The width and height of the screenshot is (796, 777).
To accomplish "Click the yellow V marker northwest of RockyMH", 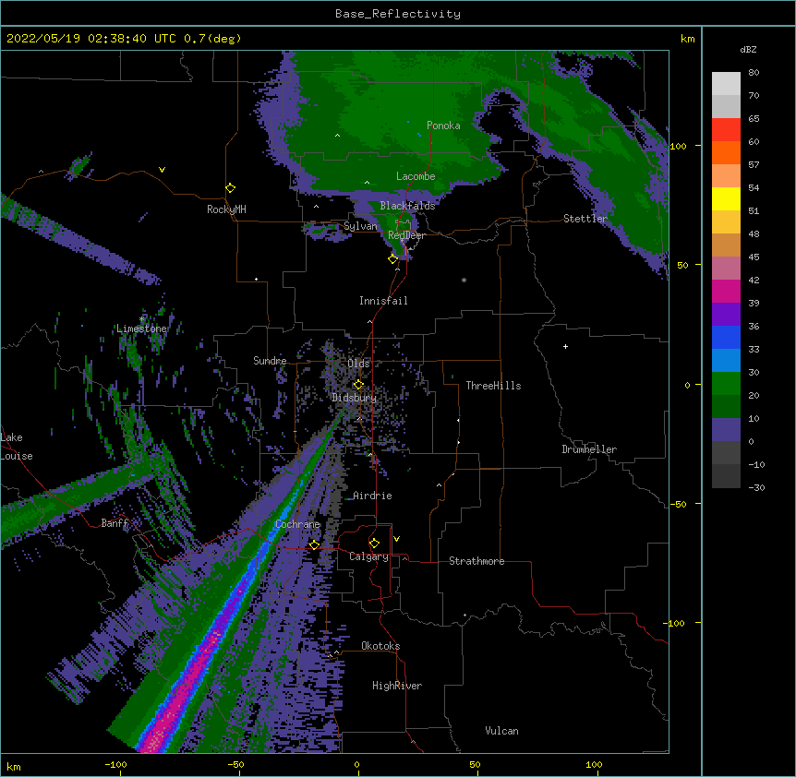I will tap(162, 170).
